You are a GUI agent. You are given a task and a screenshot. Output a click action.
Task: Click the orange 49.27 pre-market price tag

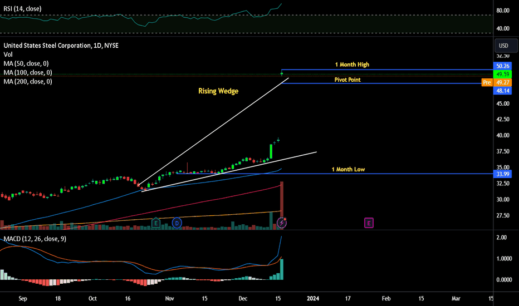point(502,82)
